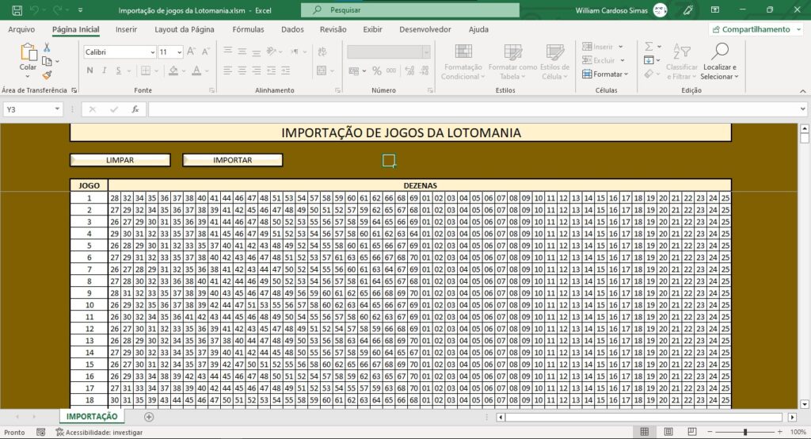811x439 pixels.
Task: Toggle italic (I) formatting
Action: click(104, 71)
